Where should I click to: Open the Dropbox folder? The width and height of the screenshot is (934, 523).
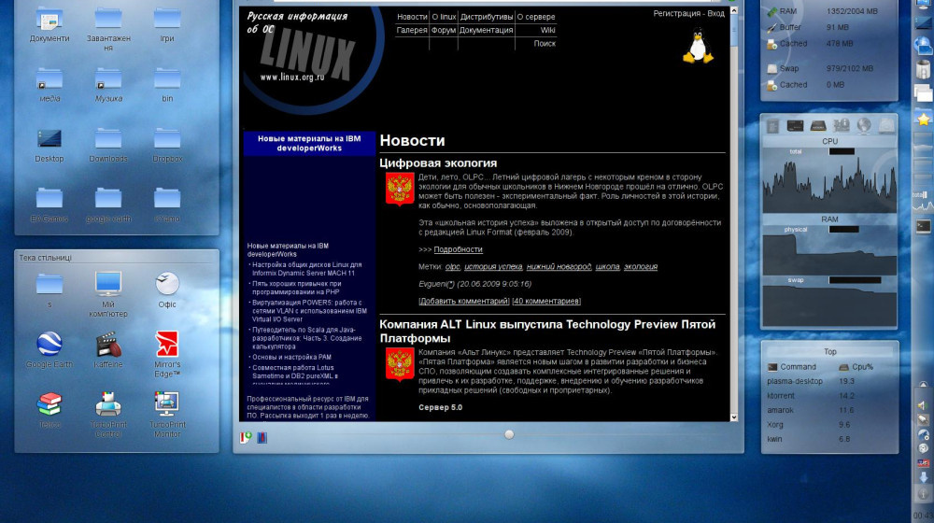pyautogui.click(x=167, y=145)
